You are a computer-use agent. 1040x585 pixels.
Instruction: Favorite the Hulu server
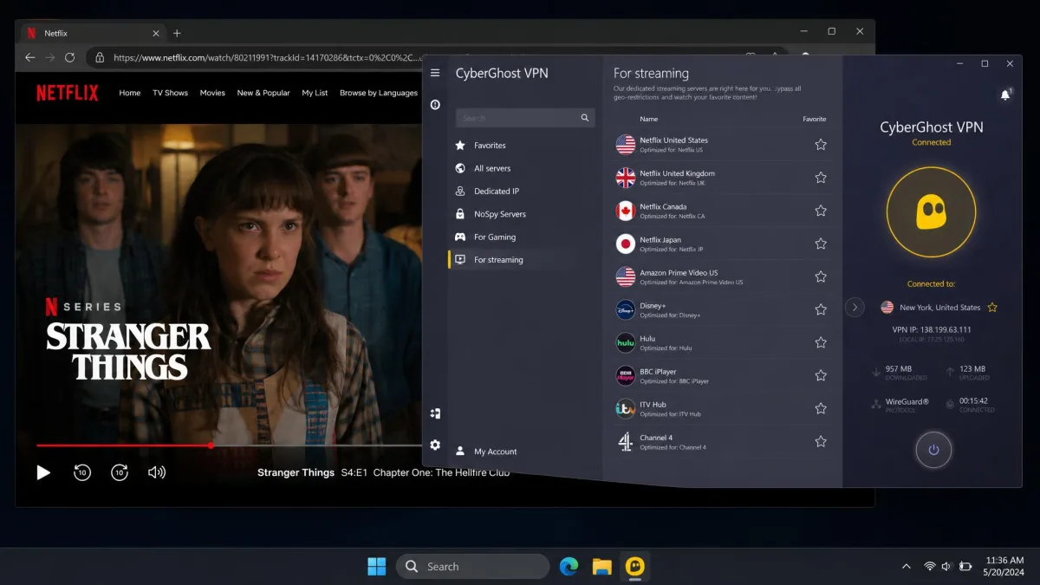[x=821, y=342]
